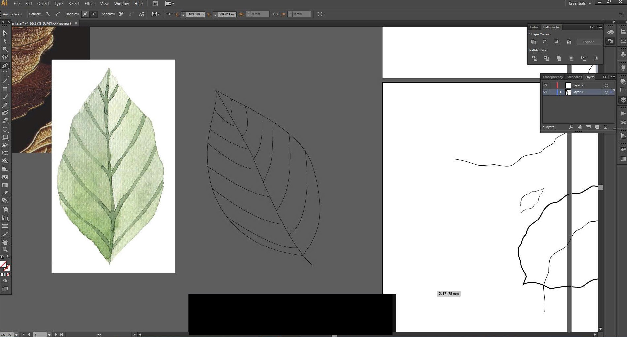Viewport: 627px width, 337px height.
Task: Select the Zoom magnifier tool
Action: point(5,250)
